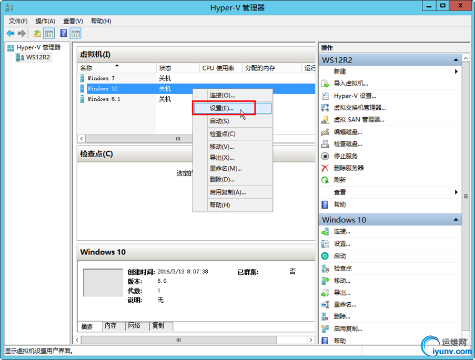
Task: Choose 设置(E)... in the context menu
Action: click(233, 108)
